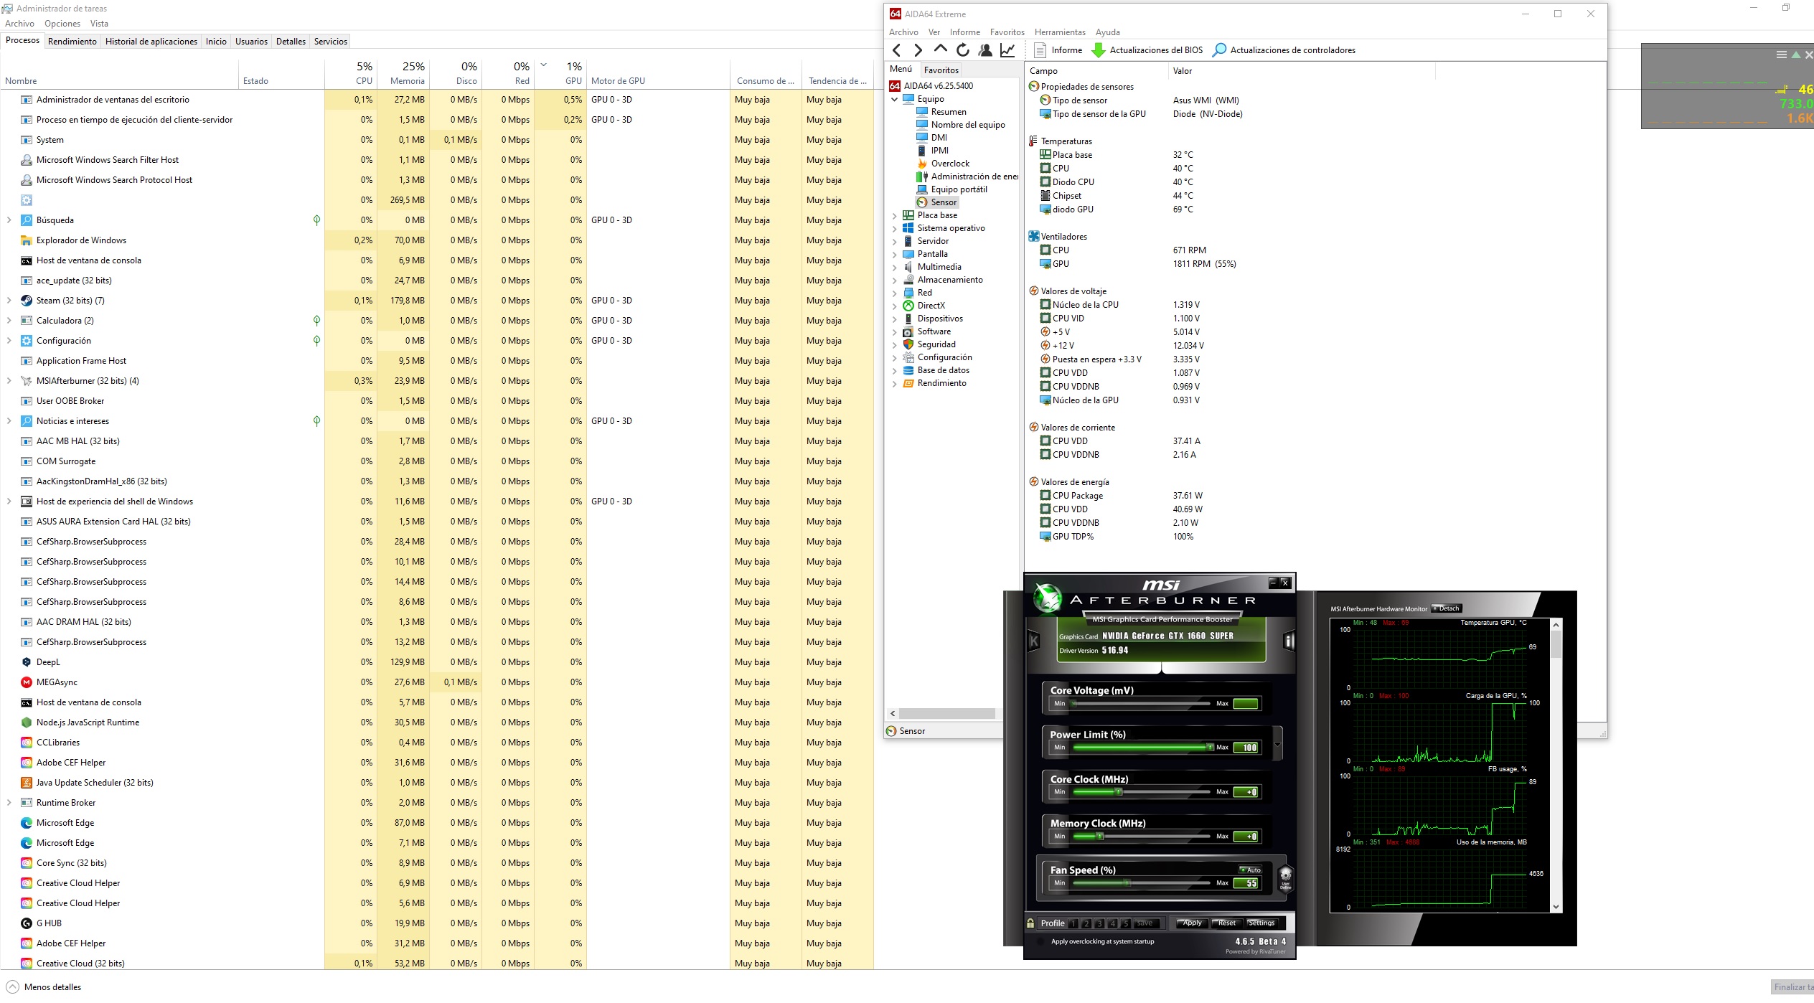Toggle the Fan Speed Auto button
Image resolution: width=1814 pixels, height=1003 pixels.
(1251, 870)
